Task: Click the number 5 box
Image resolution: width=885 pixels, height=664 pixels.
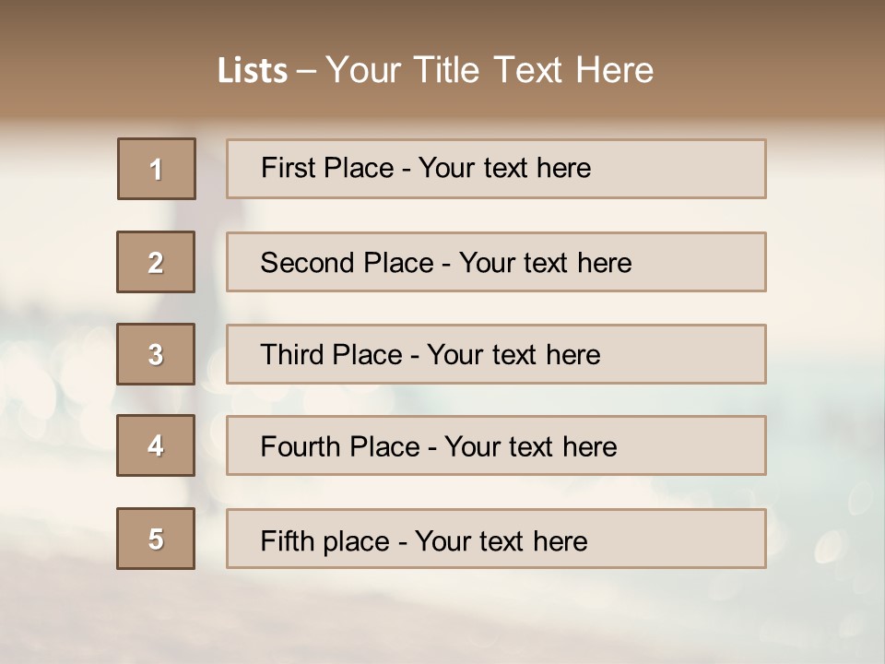Action: [x=156, y=539]
